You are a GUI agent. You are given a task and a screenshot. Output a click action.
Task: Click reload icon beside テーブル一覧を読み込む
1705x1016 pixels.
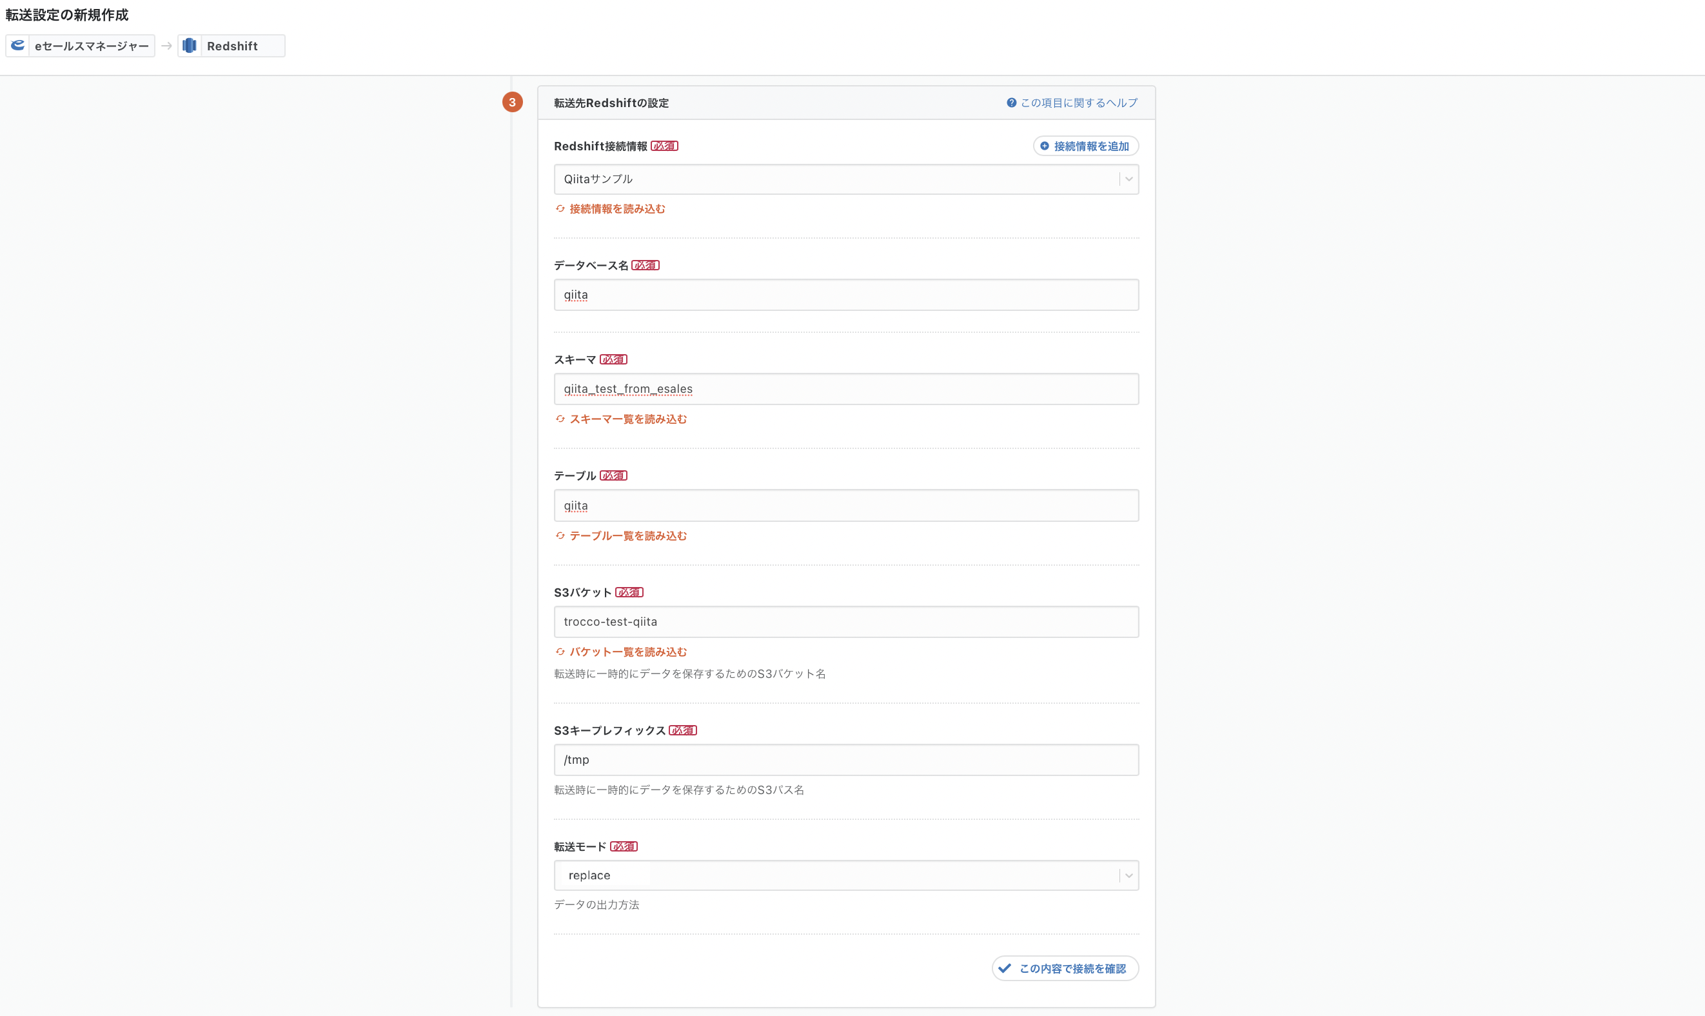point(560,535)
